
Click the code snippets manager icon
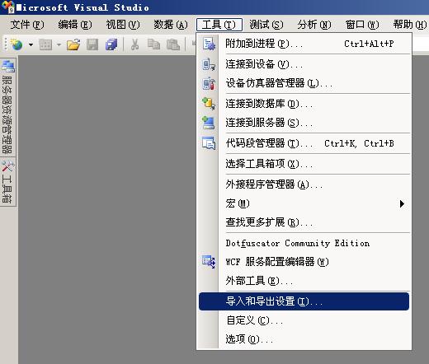pyautogui.click(x=209, y=143)
